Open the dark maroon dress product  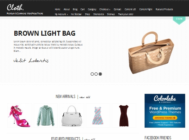(x=124, y=115)
